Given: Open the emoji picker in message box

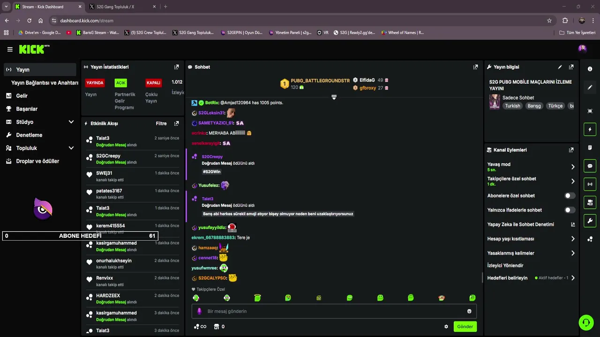Looking at the screenshot, I should 469,311.
